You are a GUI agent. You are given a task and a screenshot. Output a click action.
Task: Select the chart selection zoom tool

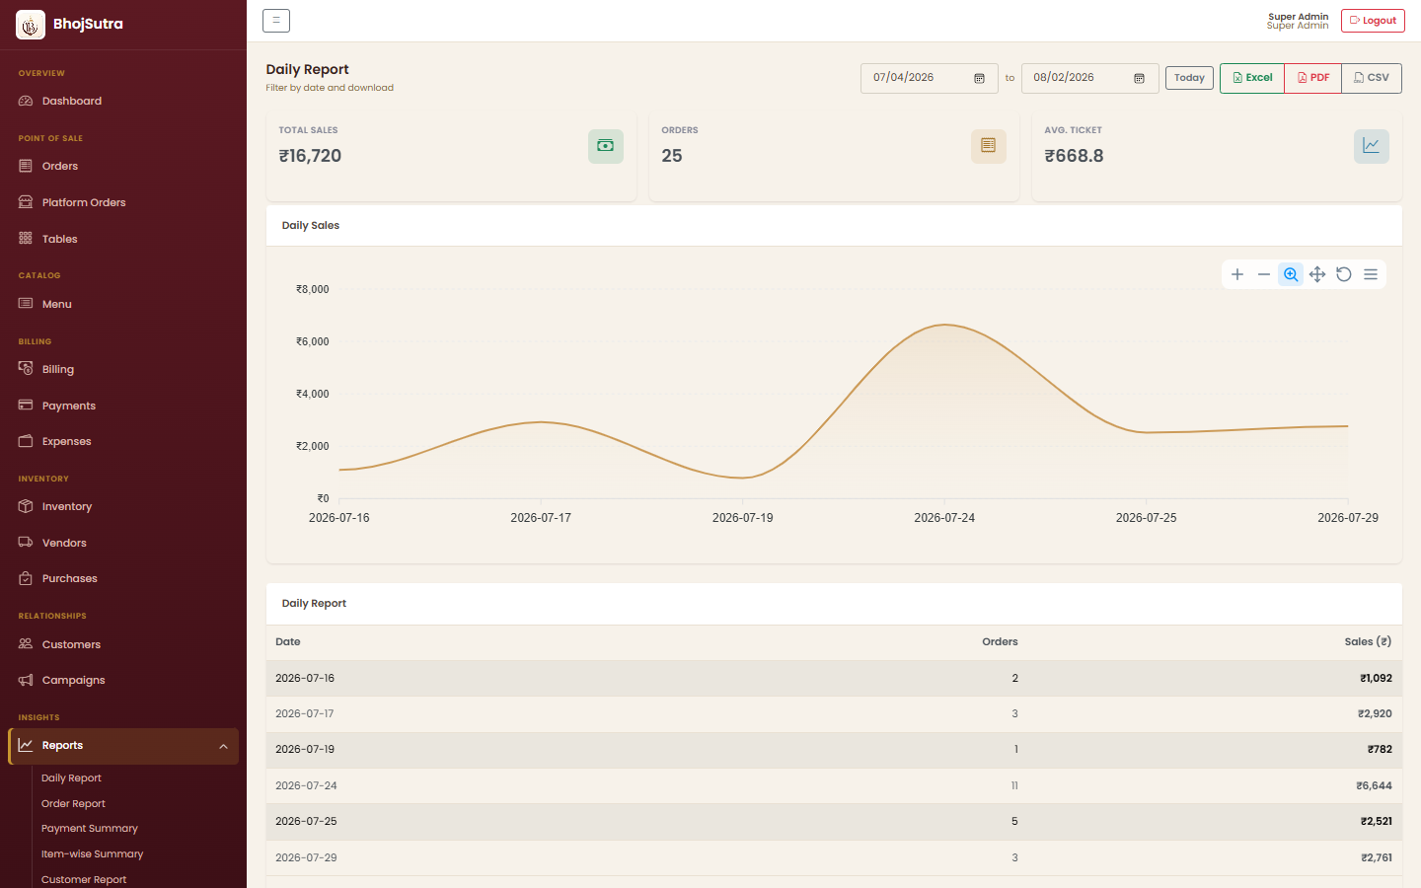[x=1291, y=274]
